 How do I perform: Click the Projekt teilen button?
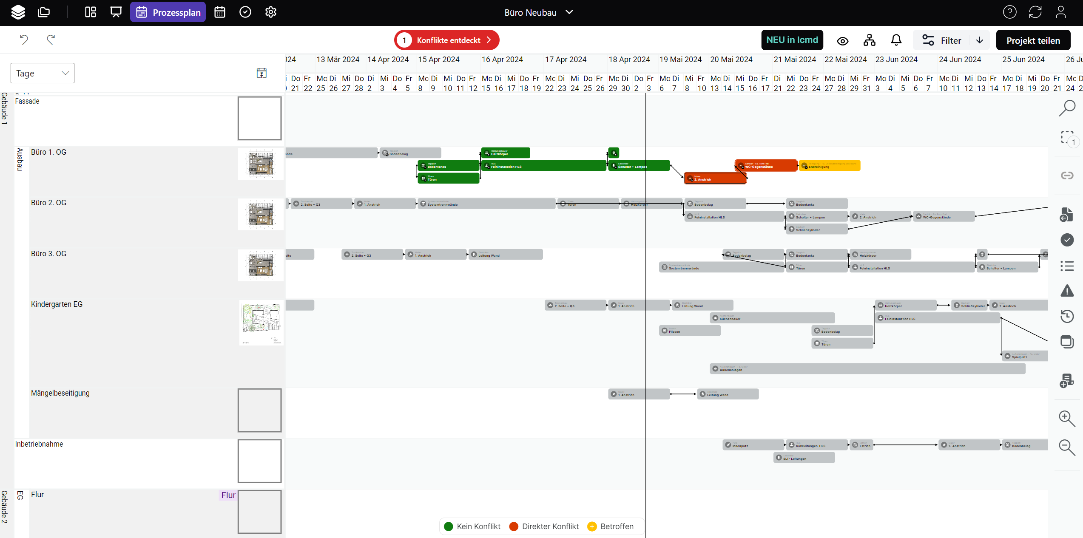pos(1033,40)
